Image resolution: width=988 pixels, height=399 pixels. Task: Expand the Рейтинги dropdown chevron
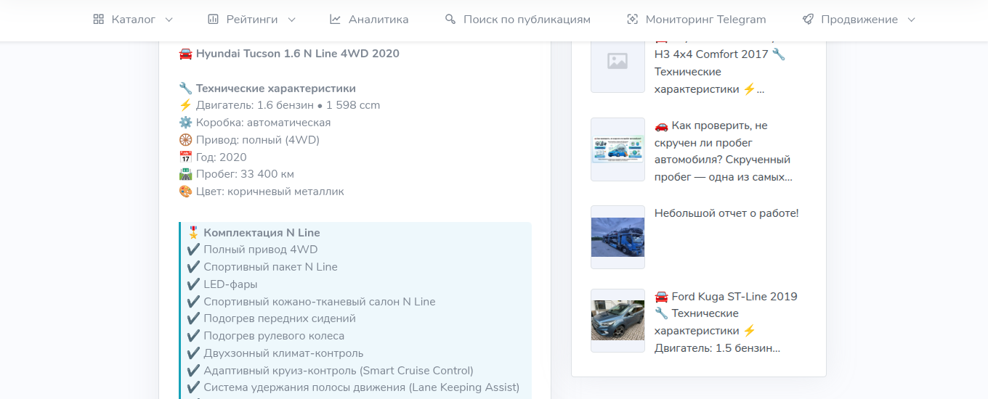pos(291,20)
